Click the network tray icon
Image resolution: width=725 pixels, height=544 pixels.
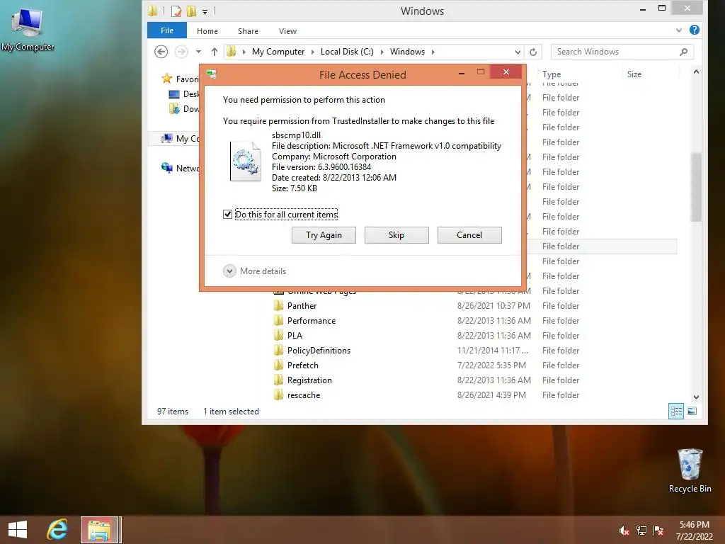[641, 530]
